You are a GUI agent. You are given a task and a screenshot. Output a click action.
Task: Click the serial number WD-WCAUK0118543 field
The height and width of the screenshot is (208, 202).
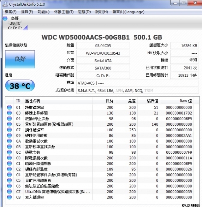[x=103, y=53]
